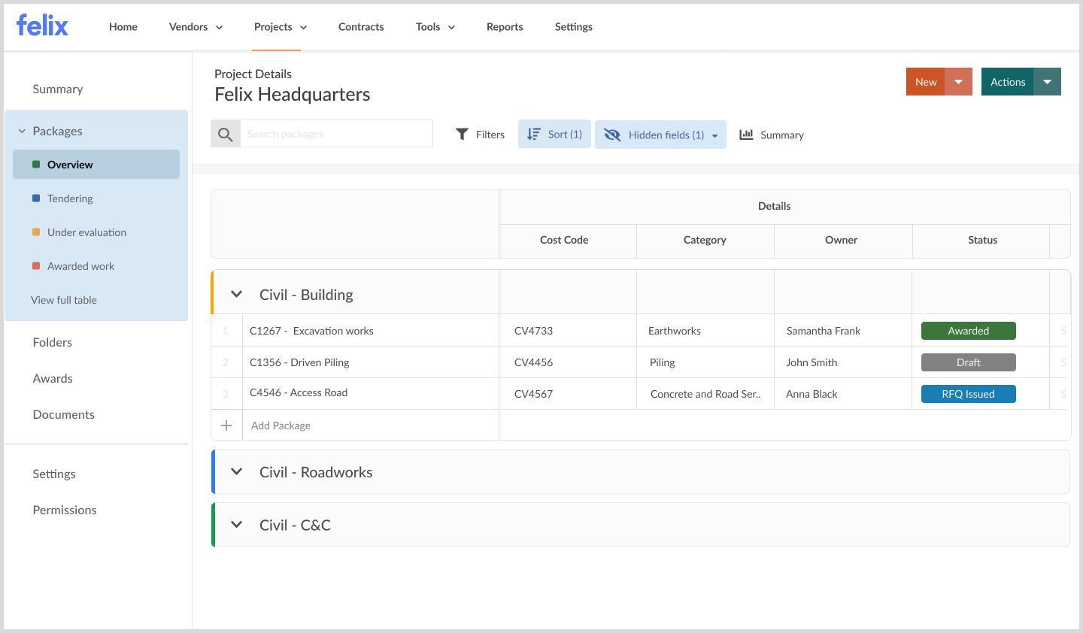
Task: Click the green Actions button
Action: (1008, 81)
